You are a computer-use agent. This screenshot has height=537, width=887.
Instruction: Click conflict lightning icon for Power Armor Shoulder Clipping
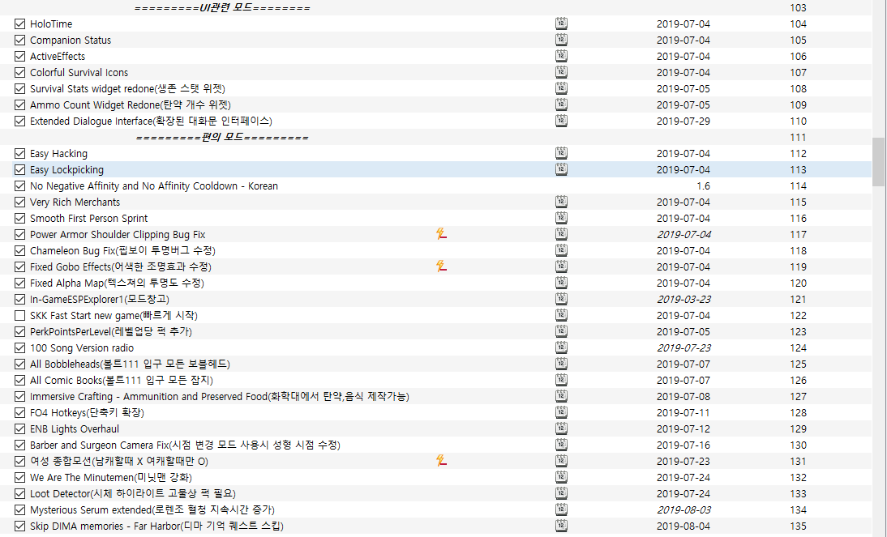(x=441, y=234)
